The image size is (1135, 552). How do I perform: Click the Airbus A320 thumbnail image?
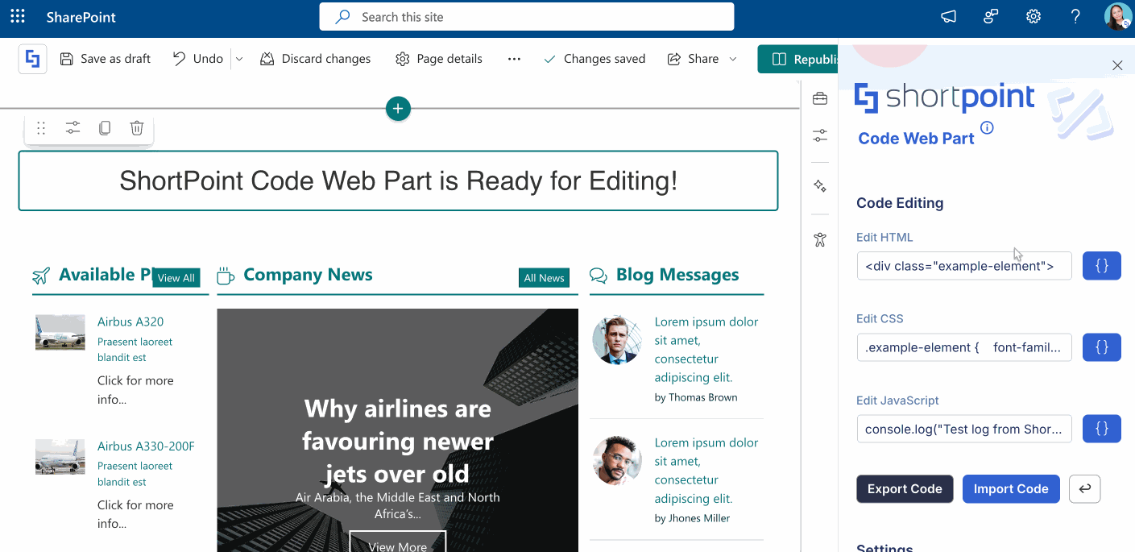[x=60, y=332]
